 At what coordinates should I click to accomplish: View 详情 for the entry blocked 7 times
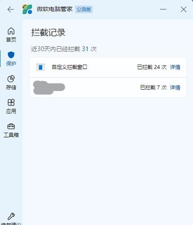tap(175, 87)
